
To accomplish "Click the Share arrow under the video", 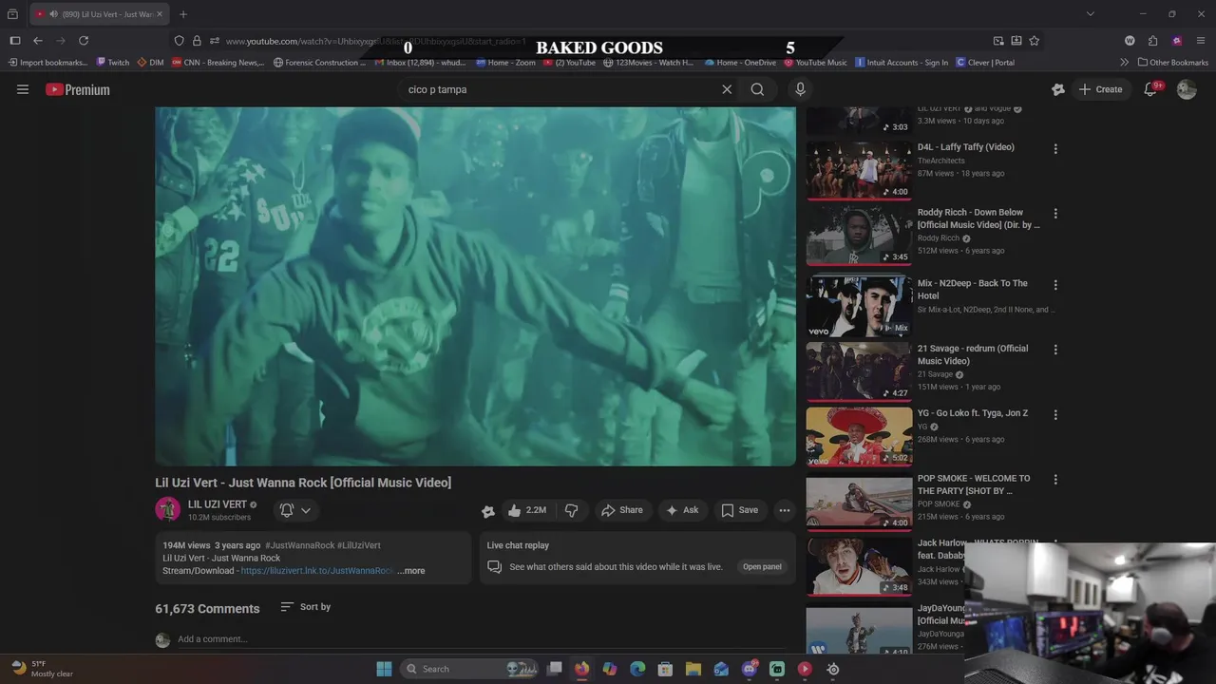I will click(x=622, y=510).
